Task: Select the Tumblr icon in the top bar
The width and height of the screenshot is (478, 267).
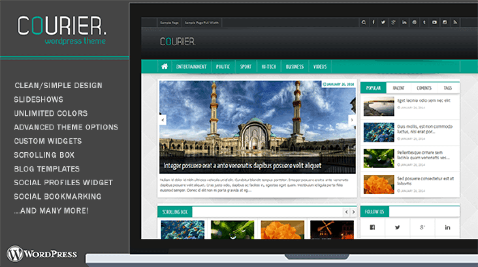Action: coord(424,23)
